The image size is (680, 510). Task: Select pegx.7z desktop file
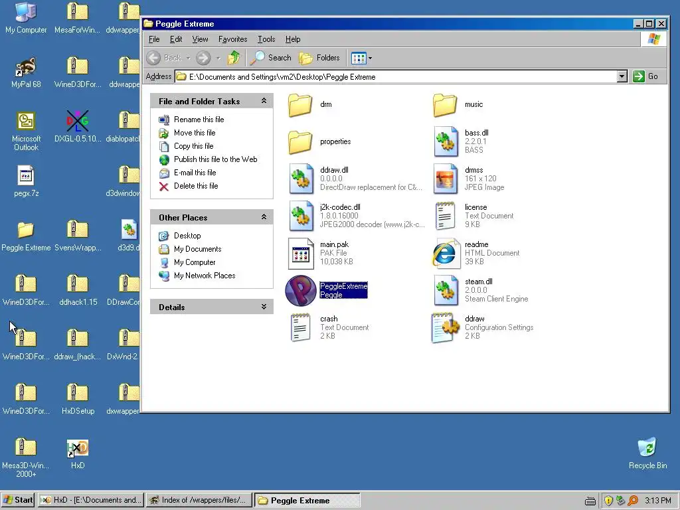coord(26,181)
